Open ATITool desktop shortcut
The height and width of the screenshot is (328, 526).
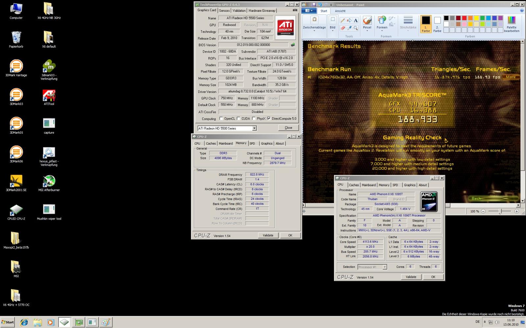point(49,97)
